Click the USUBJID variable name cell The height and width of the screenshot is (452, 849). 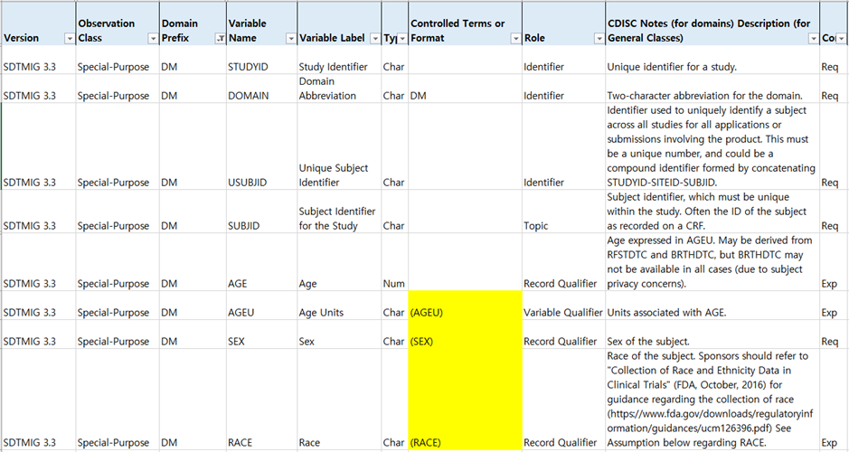(259, 182)
